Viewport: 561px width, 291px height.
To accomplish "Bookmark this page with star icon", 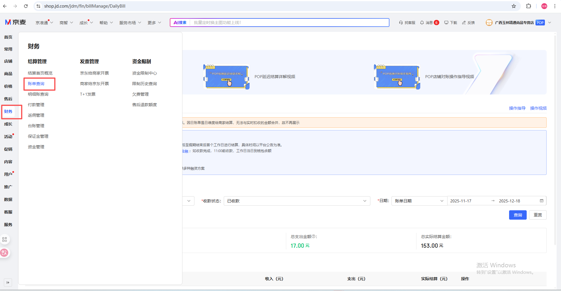I will 514,6.
